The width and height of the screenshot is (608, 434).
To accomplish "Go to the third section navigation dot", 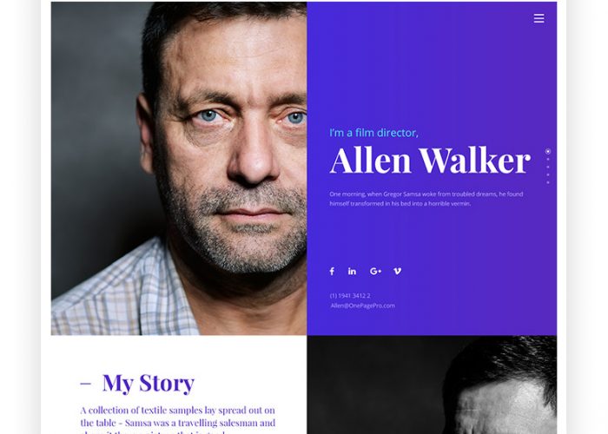I will pos(548,167).
